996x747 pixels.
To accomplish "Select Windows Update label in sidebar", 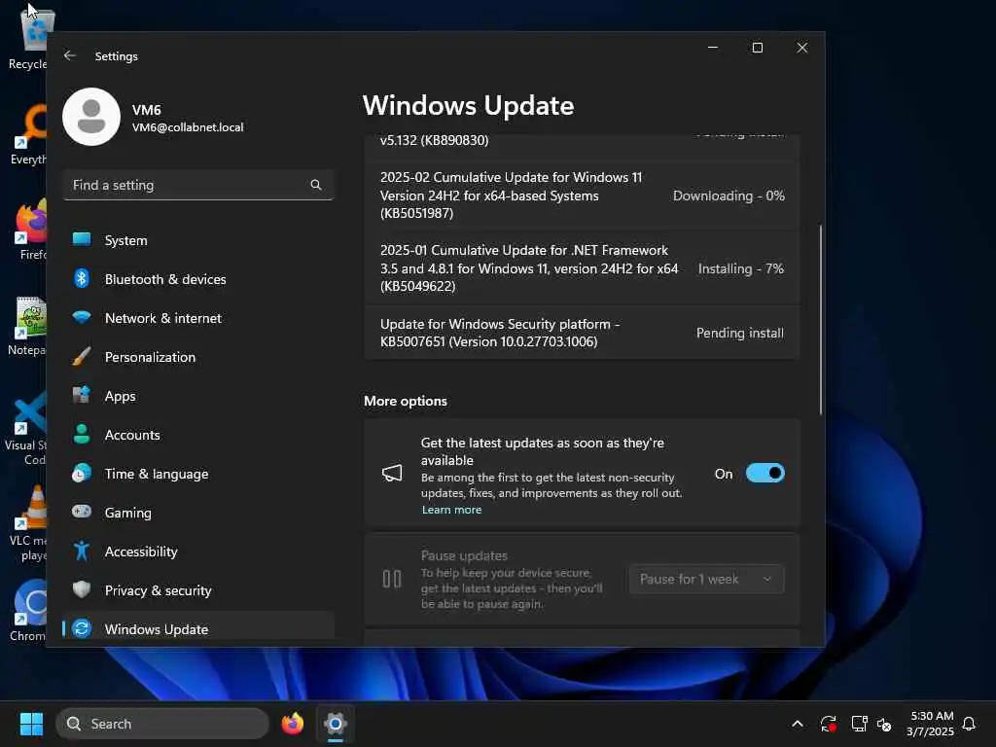I will (x=157, y=629).
